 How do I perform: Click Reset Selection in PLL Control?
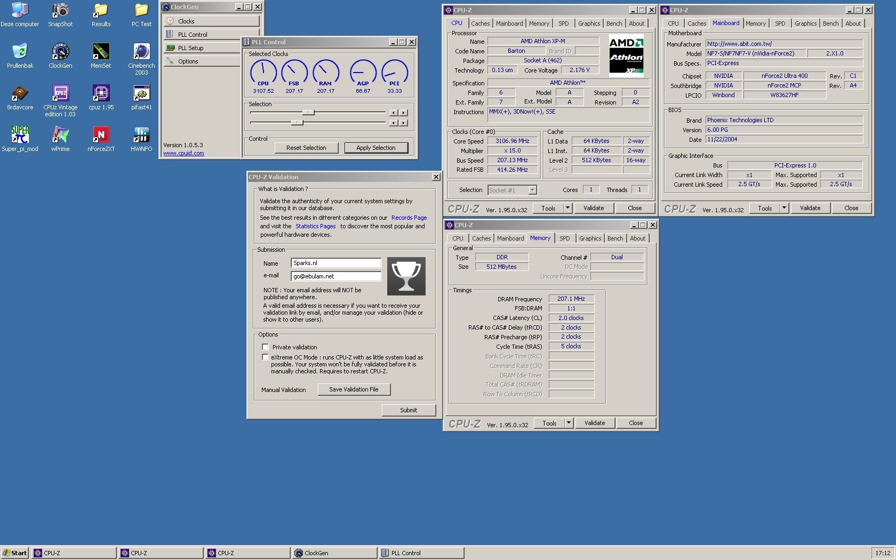(306, 148)
